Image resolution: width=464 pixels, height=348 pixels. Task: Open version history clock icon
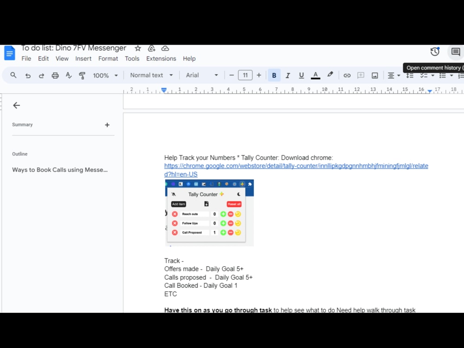click(435, 52)
